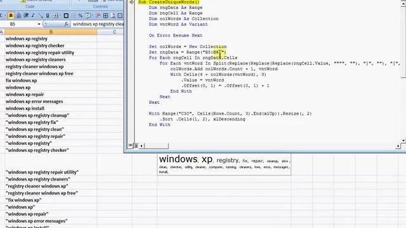The width and height of the screenshot is (406, 228).
Task: Click code window scroll down arrow
Action: click(x=403, y=141)
